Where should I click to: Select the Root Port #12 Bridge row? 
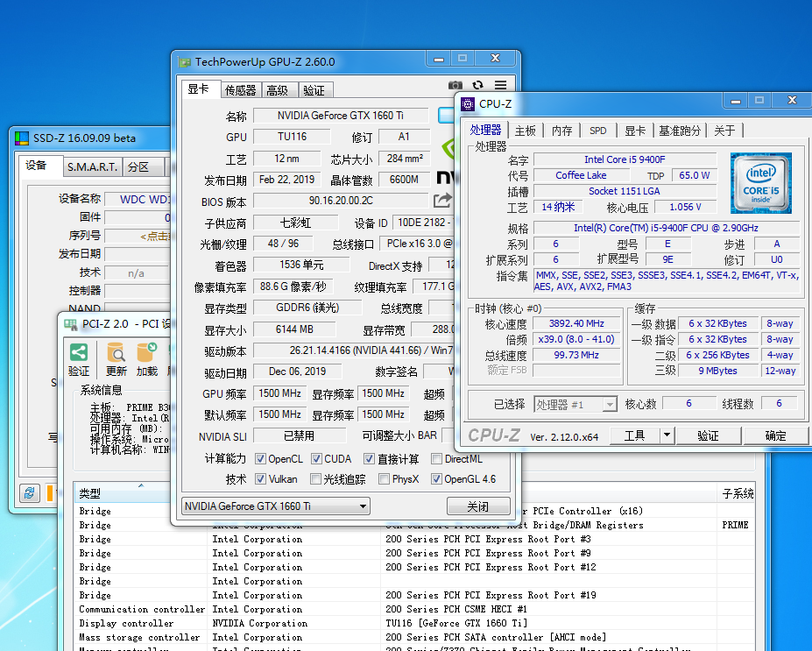click(414, 567)
